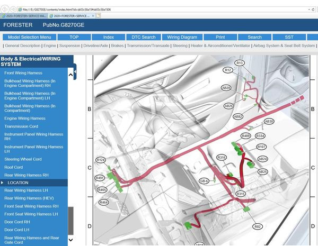Image resolution: width=318 pixels, height=246 pixels.
Task: Click the browser address bar
Action: (x=159, y=10)
